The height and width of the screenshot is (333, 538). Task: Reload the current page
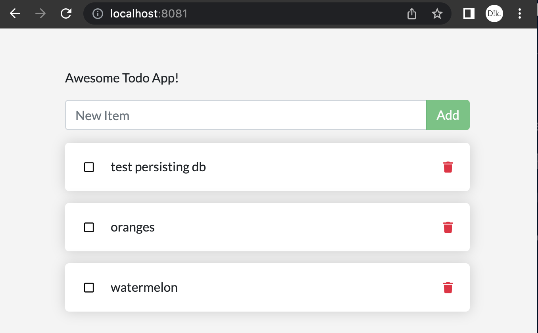click(66, 13)
